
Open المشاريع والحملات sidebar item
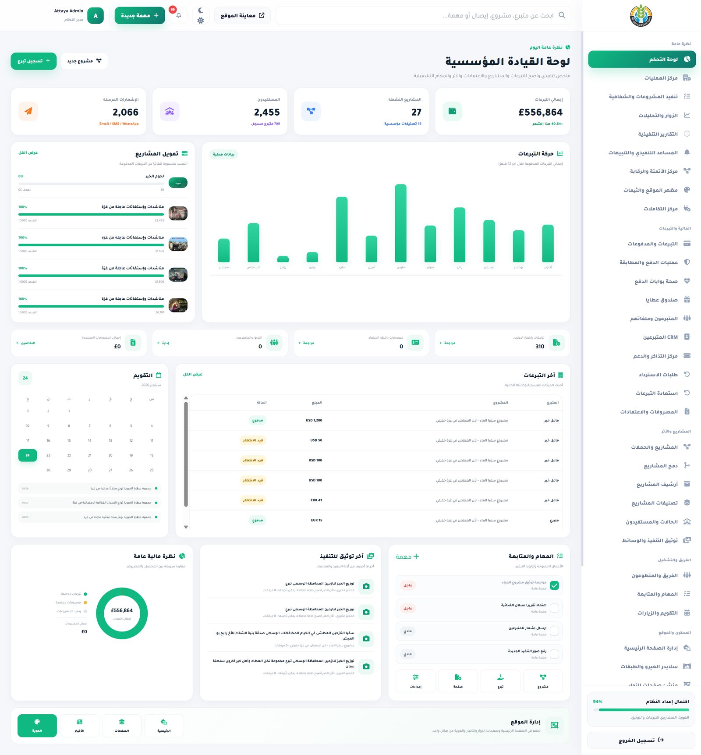pos(642,447)
